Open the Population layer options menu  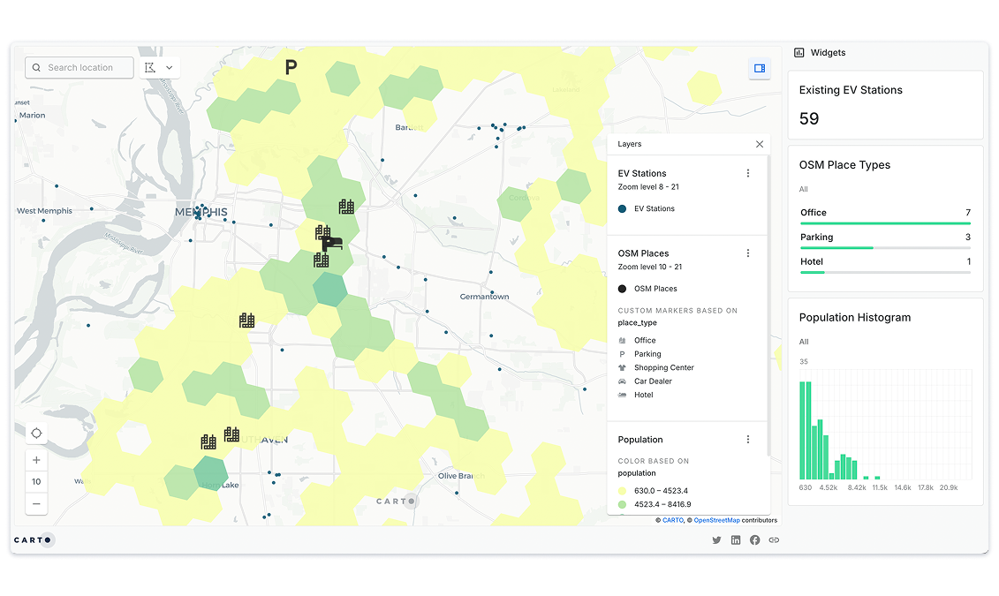pyautogui.click(x=748, y=439)
